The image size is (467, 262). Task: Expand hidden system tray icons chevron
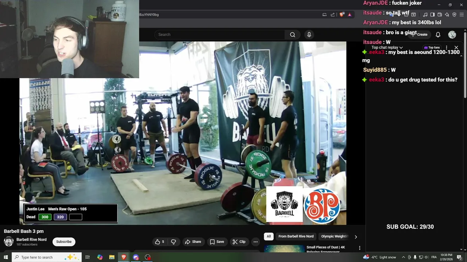click(x=403, y=257)
